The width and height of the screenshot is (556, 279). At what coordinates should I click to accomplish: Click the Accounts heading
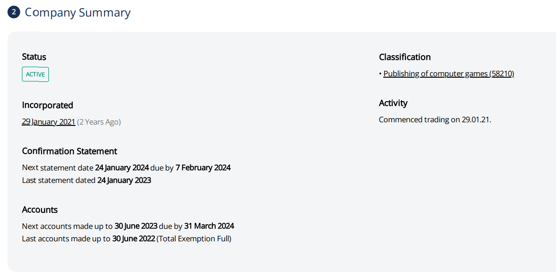tap(40, 210)
